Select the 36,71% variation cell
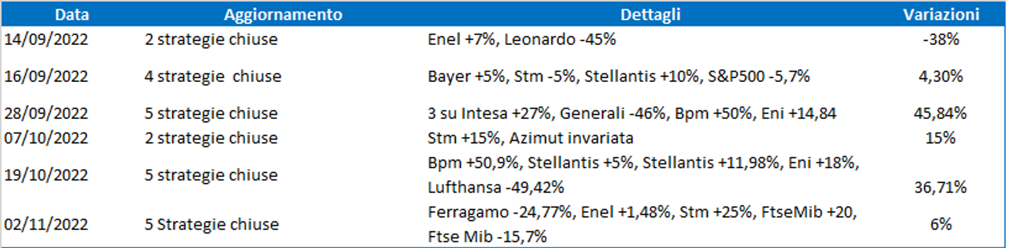The width and height of the screenshot is (1009, 248). (x=940, y=187)
